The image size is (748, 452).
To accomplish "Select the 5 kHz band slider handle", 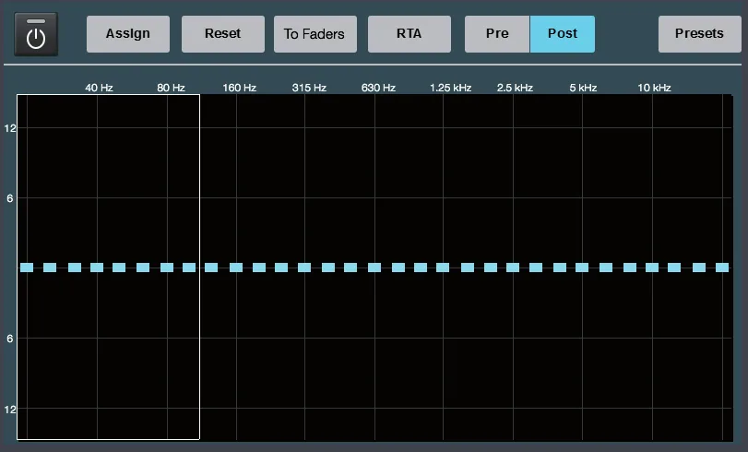I will (x=582, y=268).
